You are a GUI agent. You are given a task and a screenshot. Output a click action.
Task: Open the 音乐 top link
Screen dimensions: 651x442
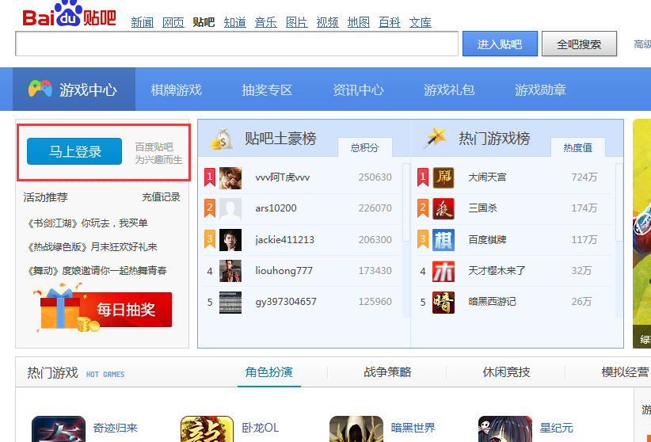point(266,22)
